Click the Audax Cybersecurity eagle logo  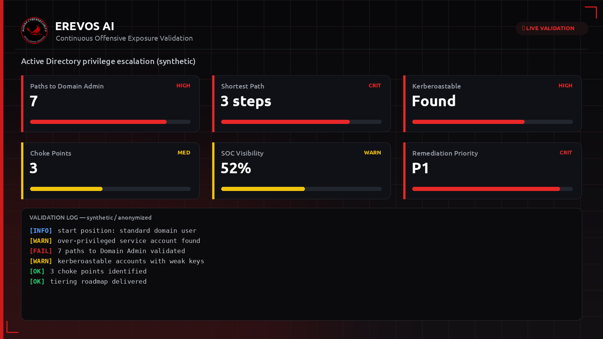click(x=34, y=31)
